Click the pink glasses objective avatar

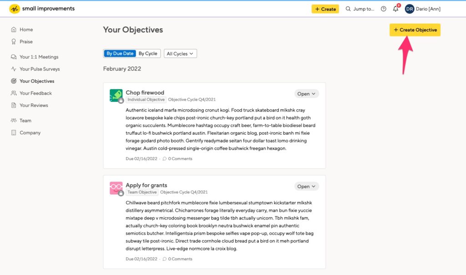tap(116, 188)
